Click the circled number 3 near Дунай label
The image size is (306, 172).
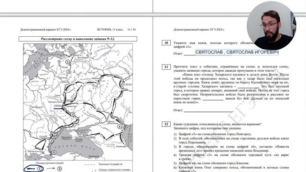(x=51, y=140)
